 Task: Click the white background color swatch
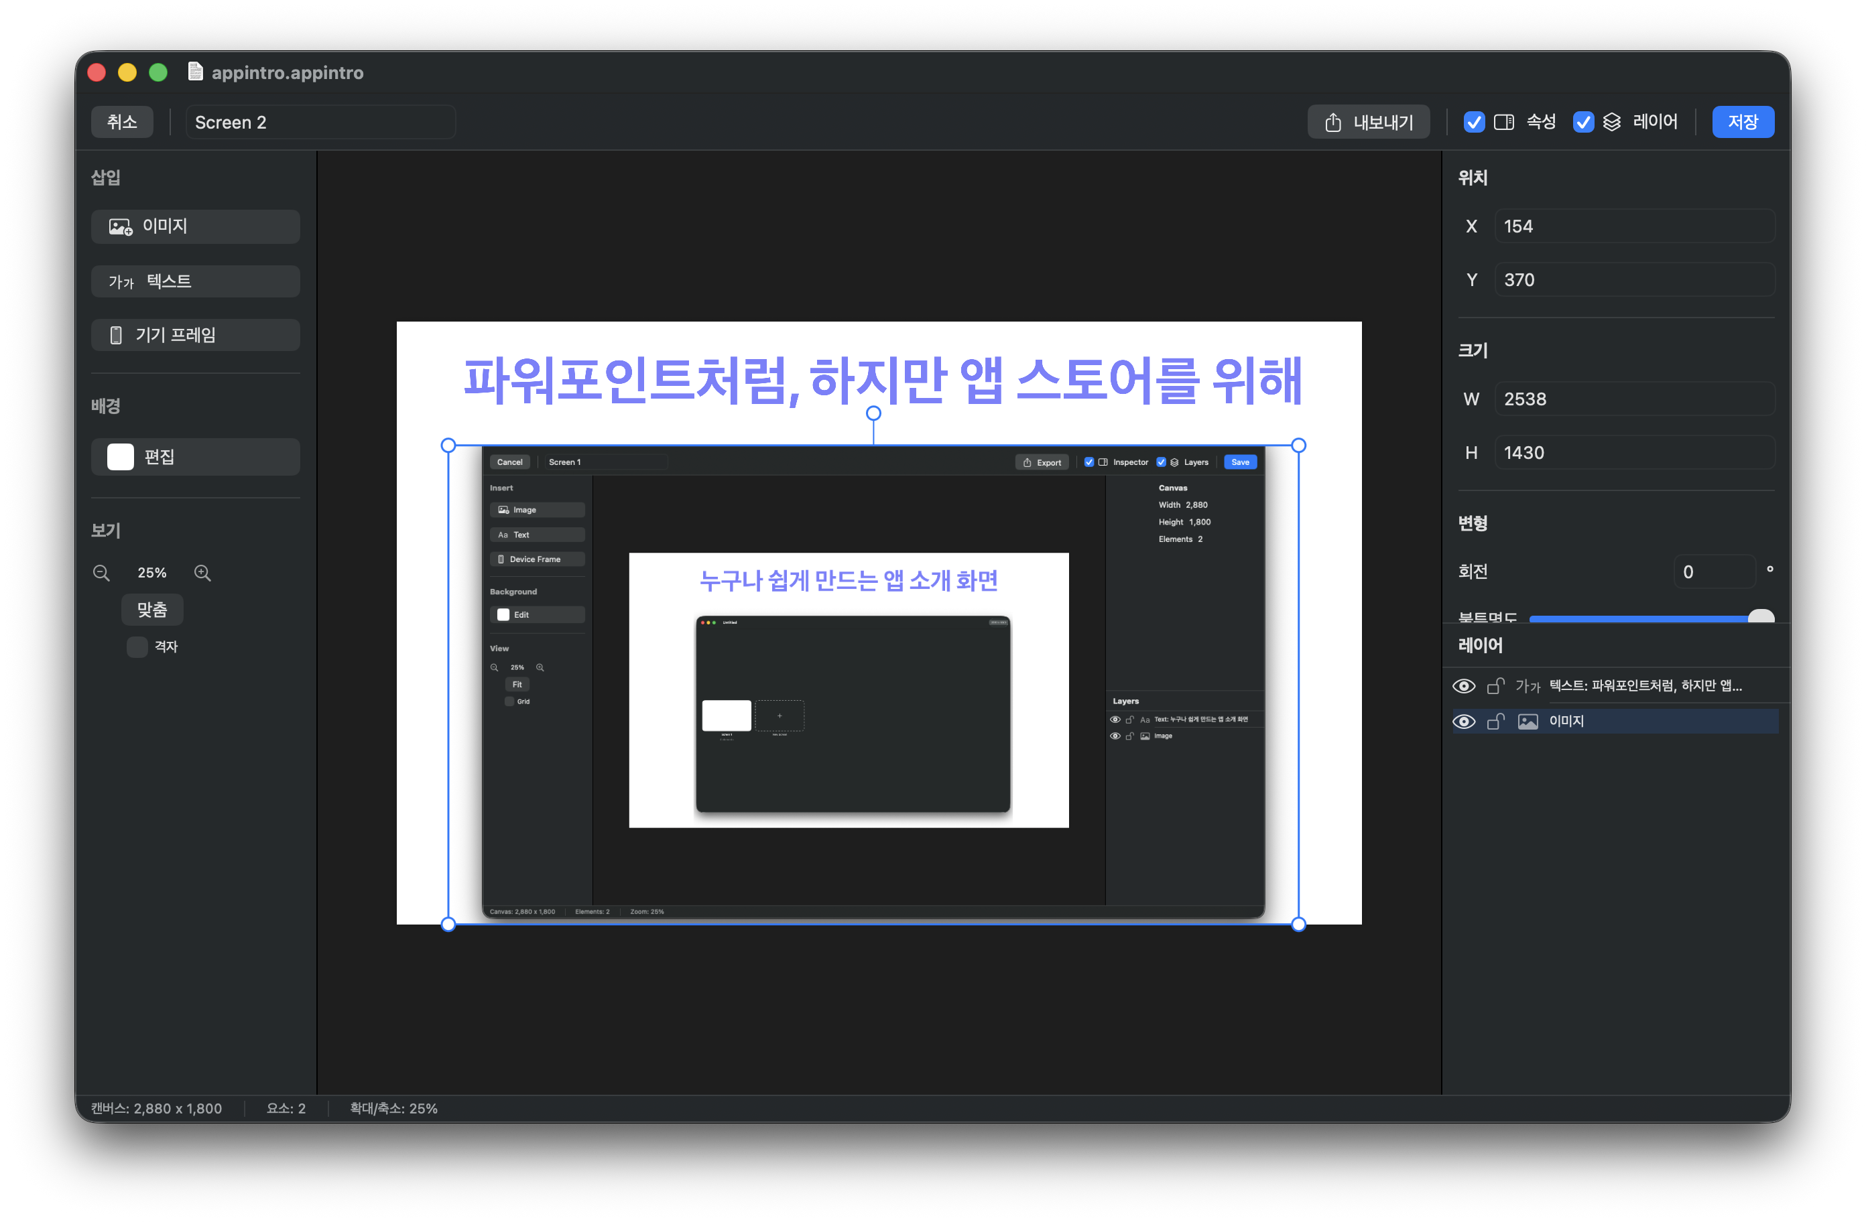tap(121, 457)
